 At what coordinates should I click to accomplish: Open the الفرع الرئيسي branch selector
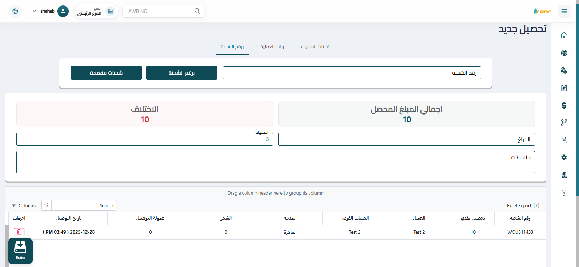tap(96, 11)
